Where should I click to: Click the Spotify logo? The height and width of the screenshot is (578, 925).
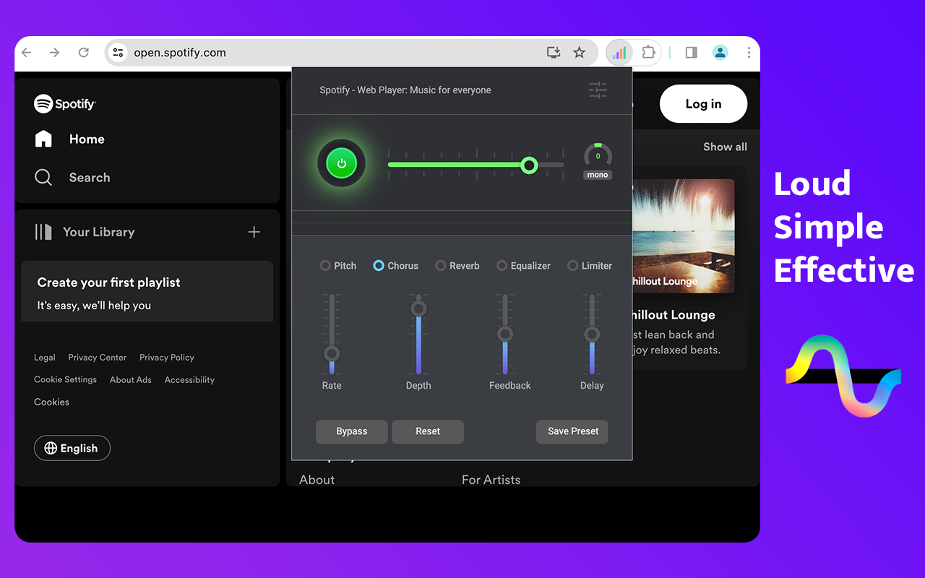pyautogui.click(x=65, y=104)
